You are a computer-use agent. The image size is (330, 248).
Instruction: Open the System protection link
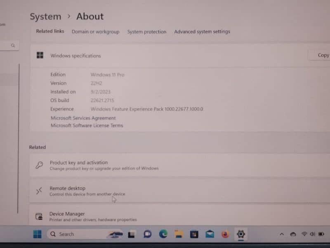(146, 32)
